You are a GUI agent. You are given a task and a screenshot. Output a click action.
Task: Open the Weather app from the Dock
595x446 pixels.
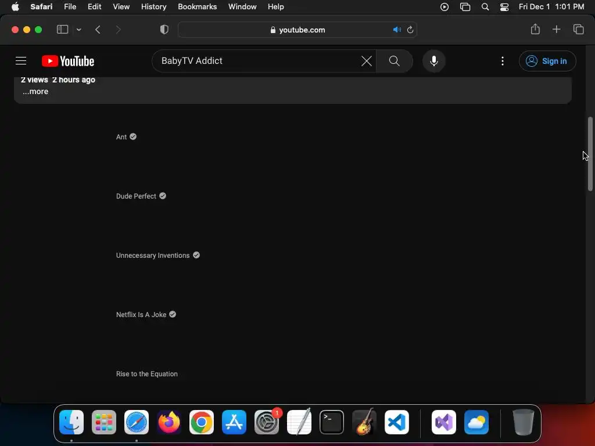coord(476,422)
